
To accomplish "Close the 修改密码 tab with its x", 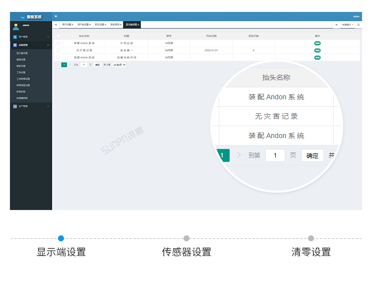I will [121, 25].
